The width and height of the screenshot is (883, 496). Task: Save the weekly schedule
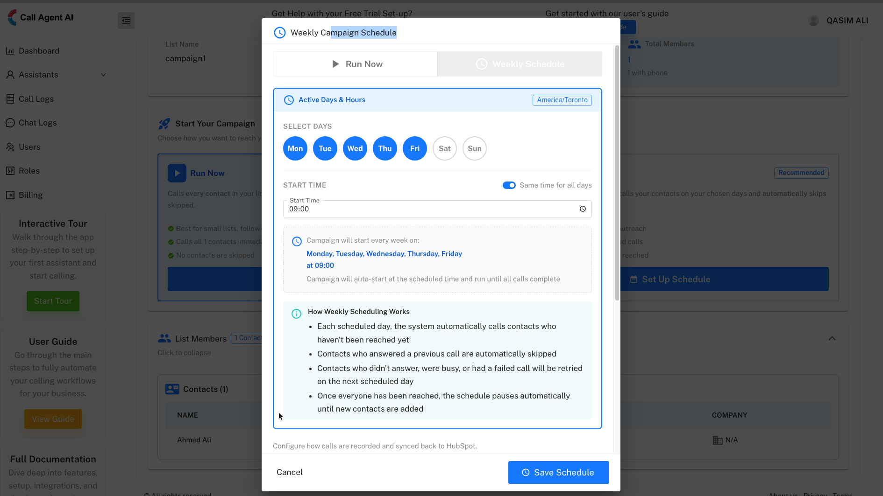(559, 472)
